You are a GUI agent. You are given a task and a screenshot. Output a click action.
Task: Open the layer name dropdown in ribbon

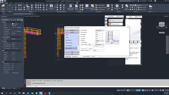click(x=141, y=5)
